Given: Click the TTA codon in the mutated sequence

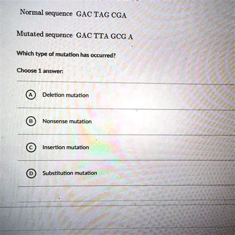Looking at the screenshot, I should point(101,36).
